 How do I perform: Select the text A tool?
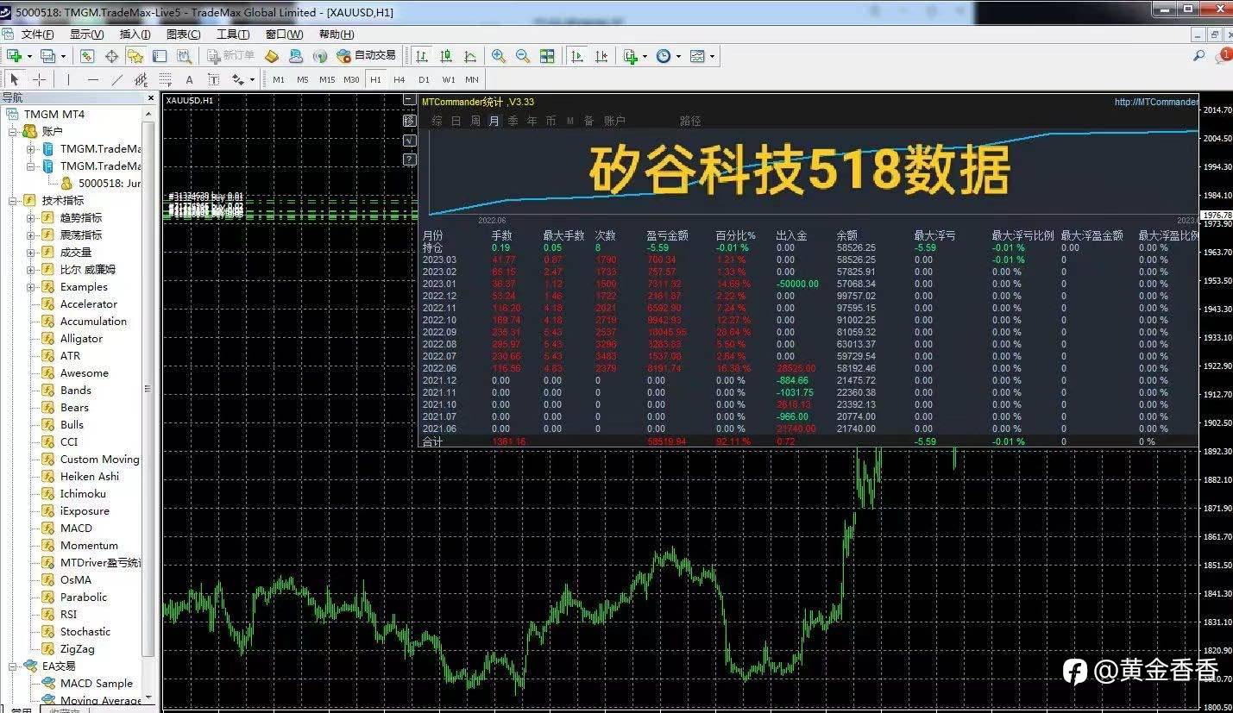pyautogui.click(x=189, y=79)
